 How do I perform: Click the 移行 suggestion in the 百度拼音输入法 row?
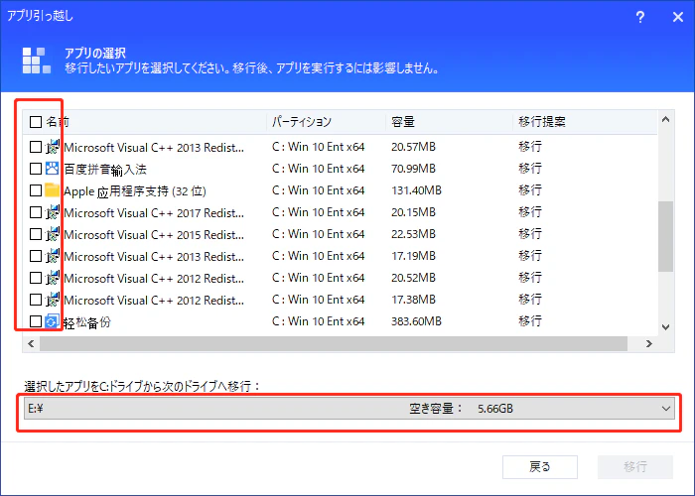click(530, 169)
